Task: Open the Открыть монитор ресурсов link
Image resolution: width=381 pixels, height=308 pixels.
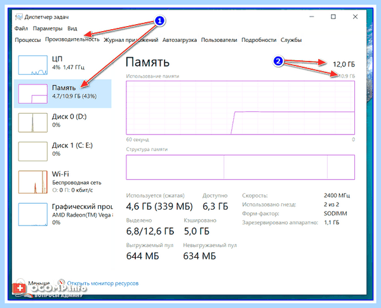Action: coord(103,283)
